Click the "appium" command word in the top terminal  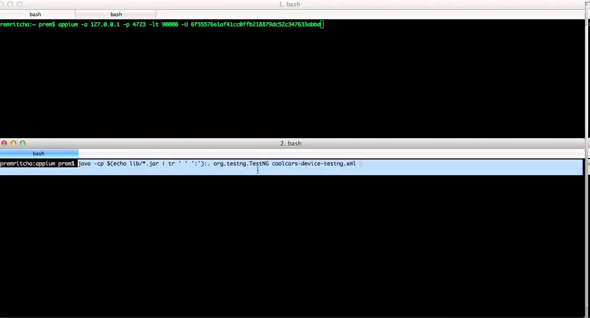pos(68,24)
